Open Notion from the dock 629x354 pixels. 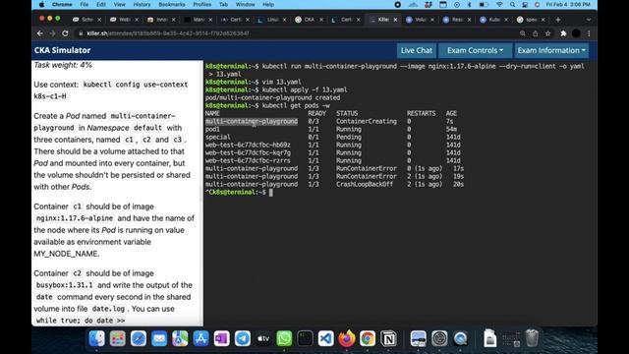[x=388, y=338]
